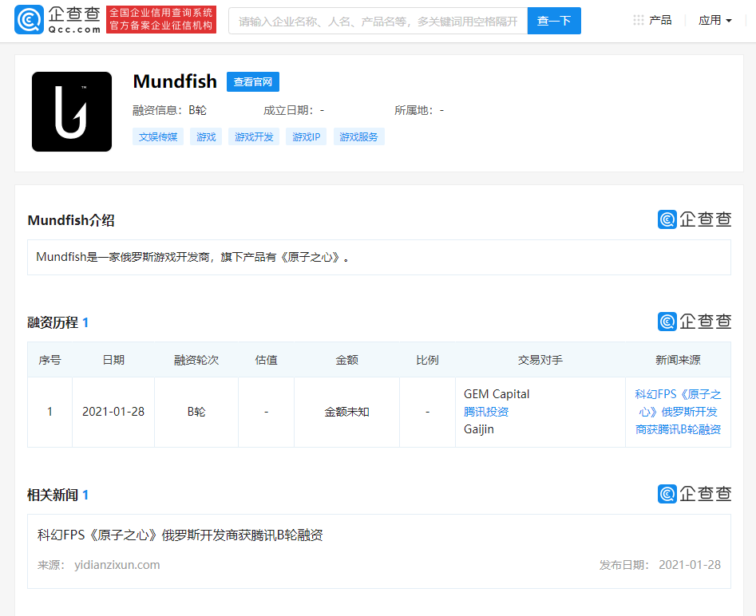
Task: Expand the 应用 dropdown
Action: (715, 20)
